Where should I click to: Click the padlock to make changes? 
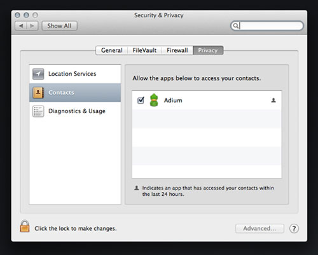25,226
